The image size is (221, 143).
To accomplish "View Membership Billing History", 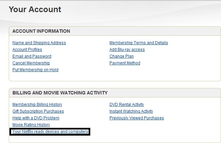I will [x=37, y=105].
